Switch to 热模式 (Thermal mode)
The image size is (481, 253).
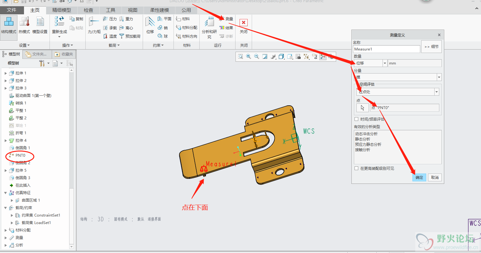24,26
